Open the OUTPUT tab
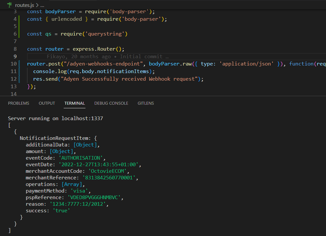This screenshot has height=236, width=326. click(47, 103)
